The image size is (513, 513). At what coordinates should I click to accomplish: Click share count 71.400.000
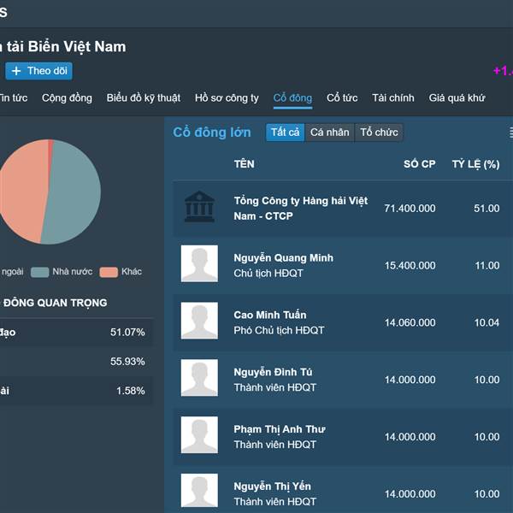pyautogui.click(x=410, y=209)
